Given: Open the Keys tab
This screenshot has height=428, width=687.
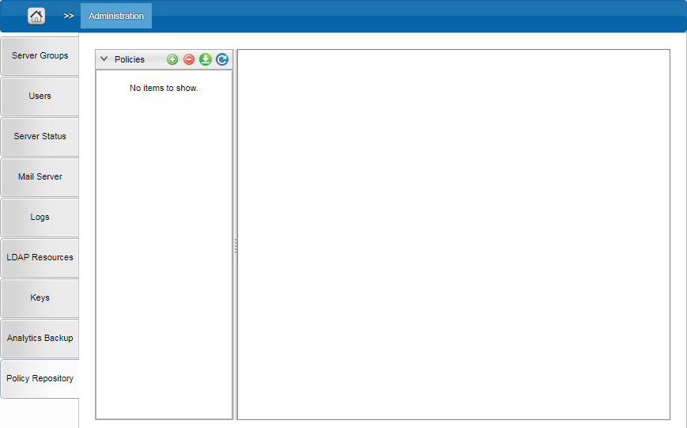Looking at the screenshot, I should coord(40,297).
